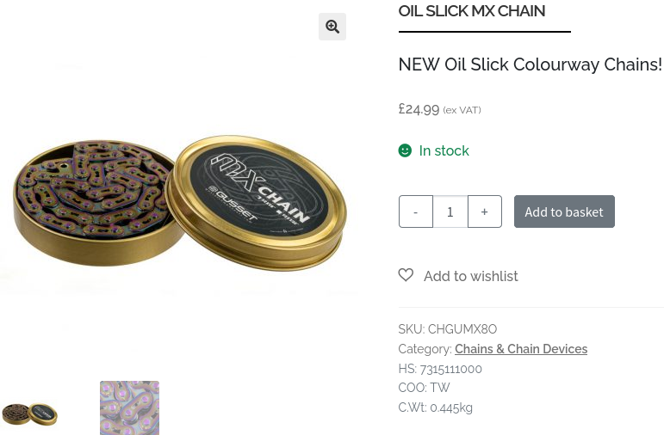Click the HS code 7315111000

pos(440,369)
